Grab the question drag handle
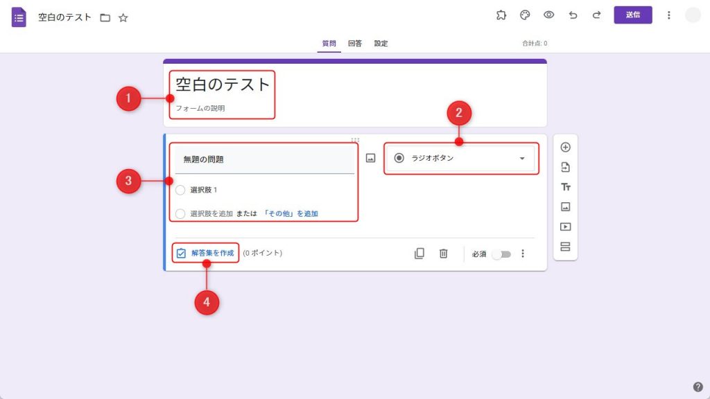 [355, 140]
